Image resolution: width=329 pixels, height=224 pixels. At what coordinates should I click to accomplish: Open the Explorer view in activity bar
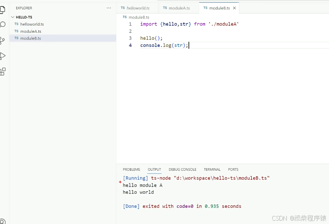[2, 10]
